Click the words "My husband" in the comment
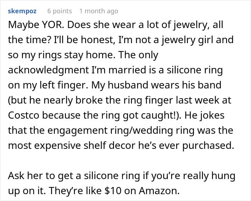Screen dimensions: 251x201 120,85
